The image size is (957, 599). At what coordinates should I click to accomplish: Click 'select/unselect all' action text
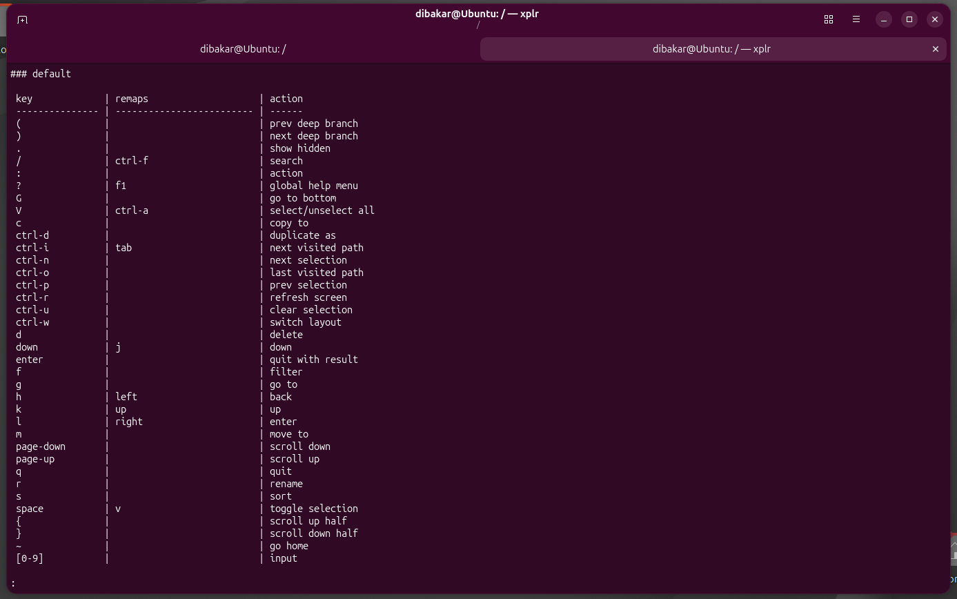click(x=322, y=210)
